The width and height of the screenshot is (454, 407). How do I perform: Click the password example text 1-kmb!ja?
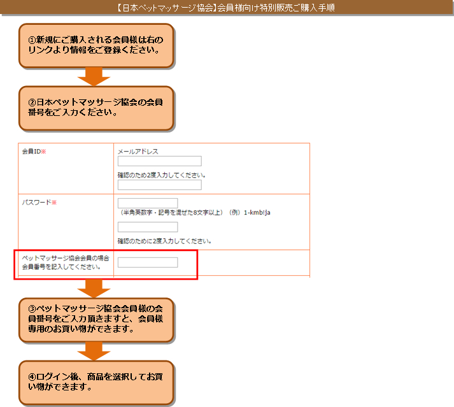coord(257,213)
